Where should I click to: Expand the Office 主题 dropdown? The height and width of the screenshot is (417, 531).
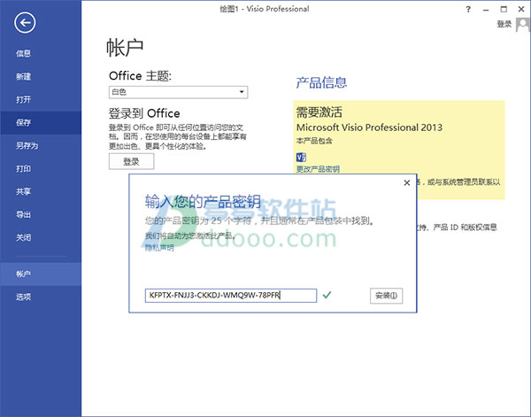click(178, 92)
